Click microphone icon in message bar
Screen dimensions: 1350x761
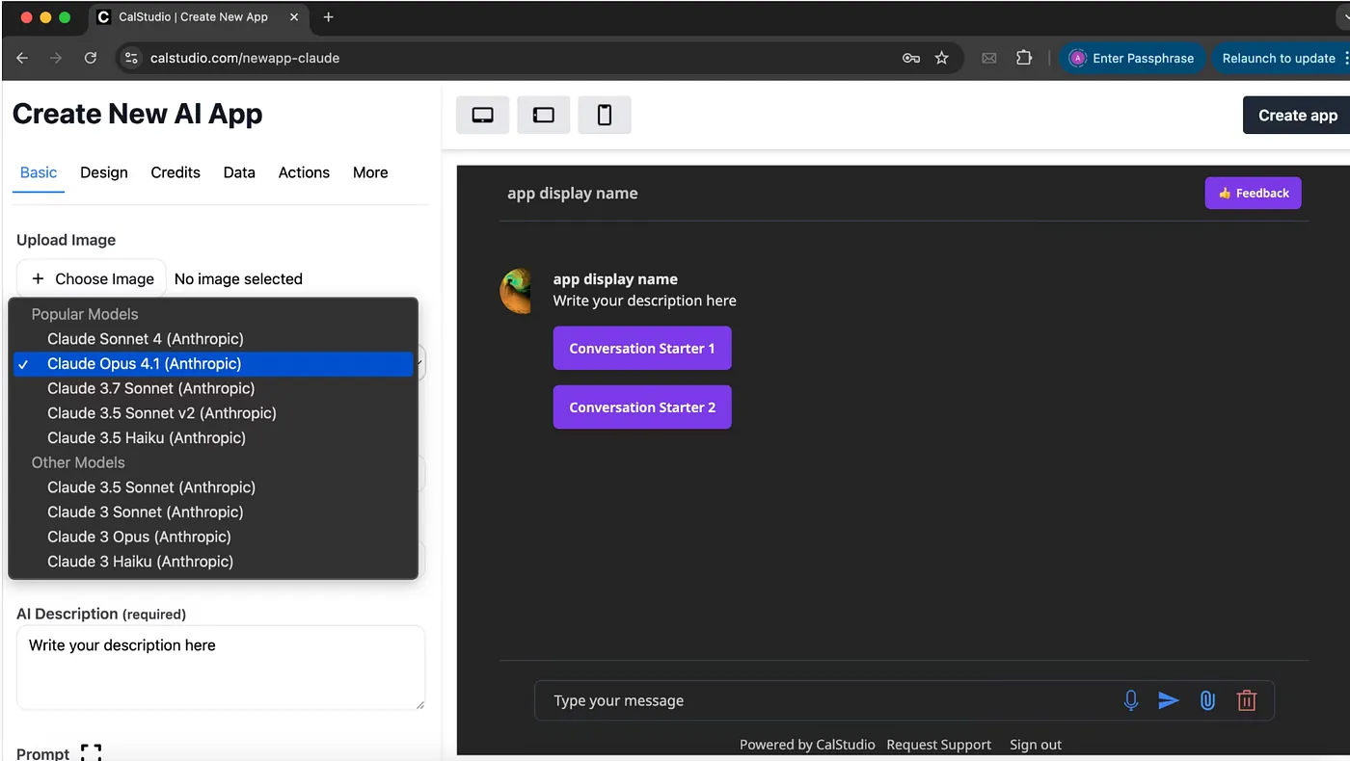point(1131,700)
